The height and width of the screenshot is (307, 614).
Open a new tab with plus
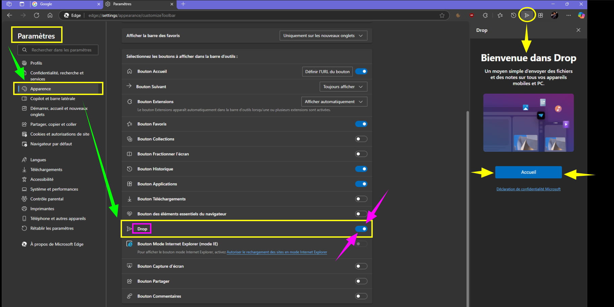tap(183, 4)
